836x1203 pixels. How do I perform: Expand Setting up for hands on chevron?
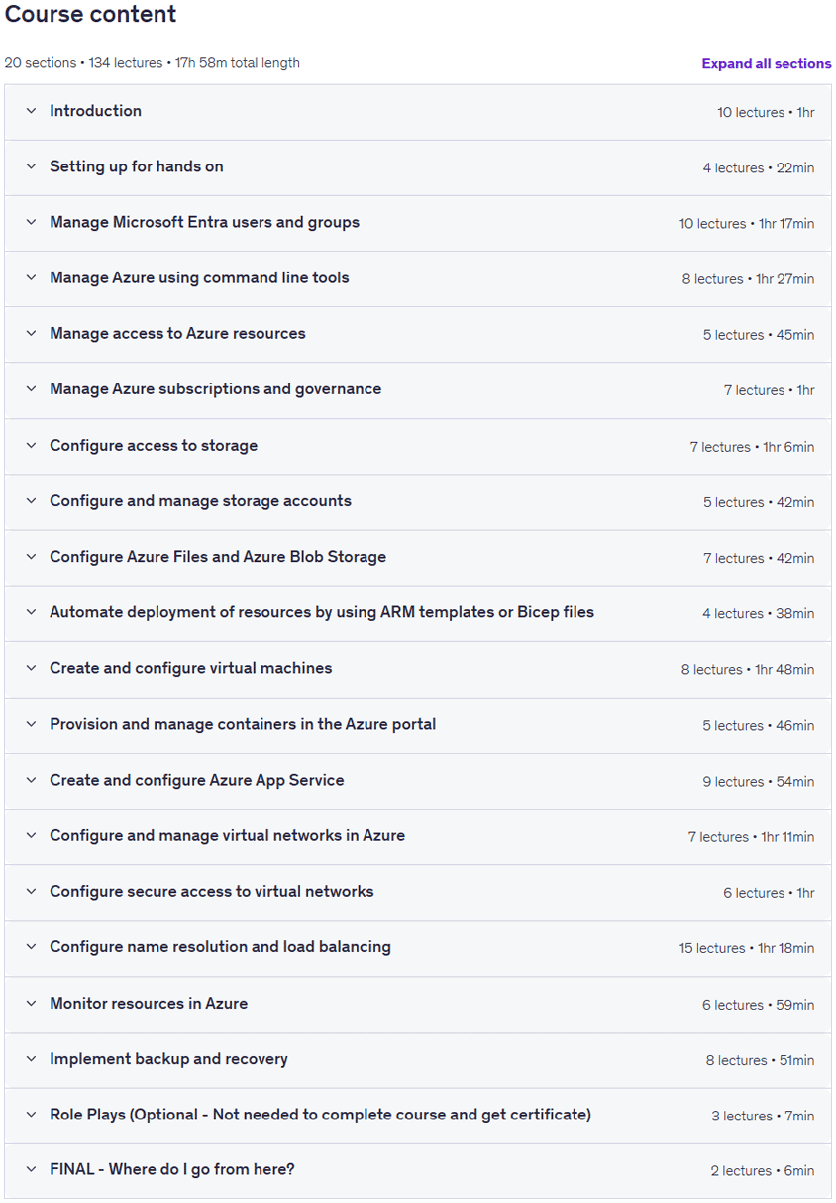[31, 166]
